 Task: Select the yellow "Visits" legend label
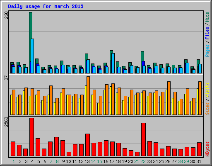click(207, 90)
